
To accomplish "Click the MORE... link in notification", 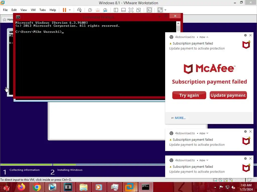I will coord(180,118).
